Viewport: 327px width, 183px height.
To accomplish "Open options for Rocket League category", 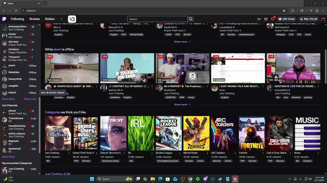I will click(180, 153).
